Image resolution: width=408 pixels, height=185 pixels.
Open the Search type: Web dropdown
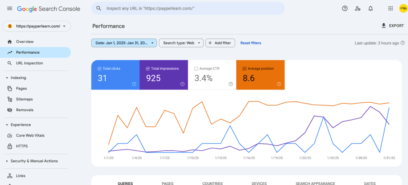181,43
